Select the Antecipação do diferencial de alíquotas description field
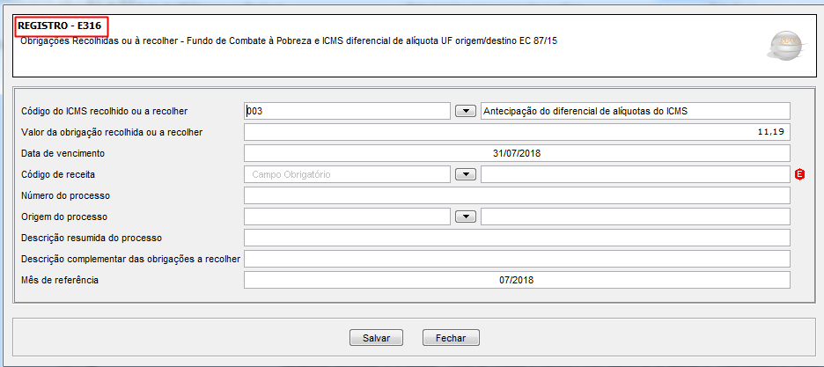 635,111
